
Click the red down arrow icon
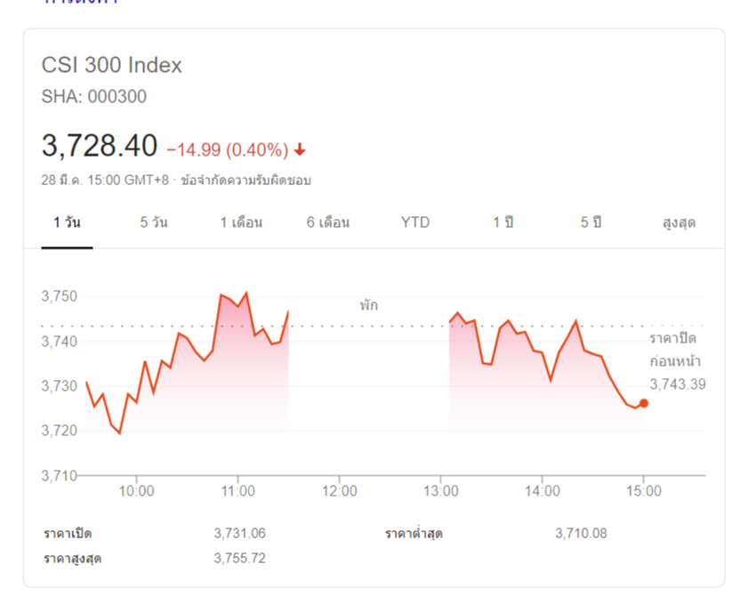click(x=300, y=150)
